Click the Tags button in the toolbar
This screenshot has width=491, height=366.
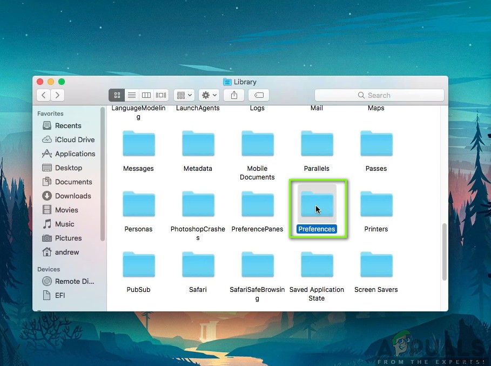(258, 95)
